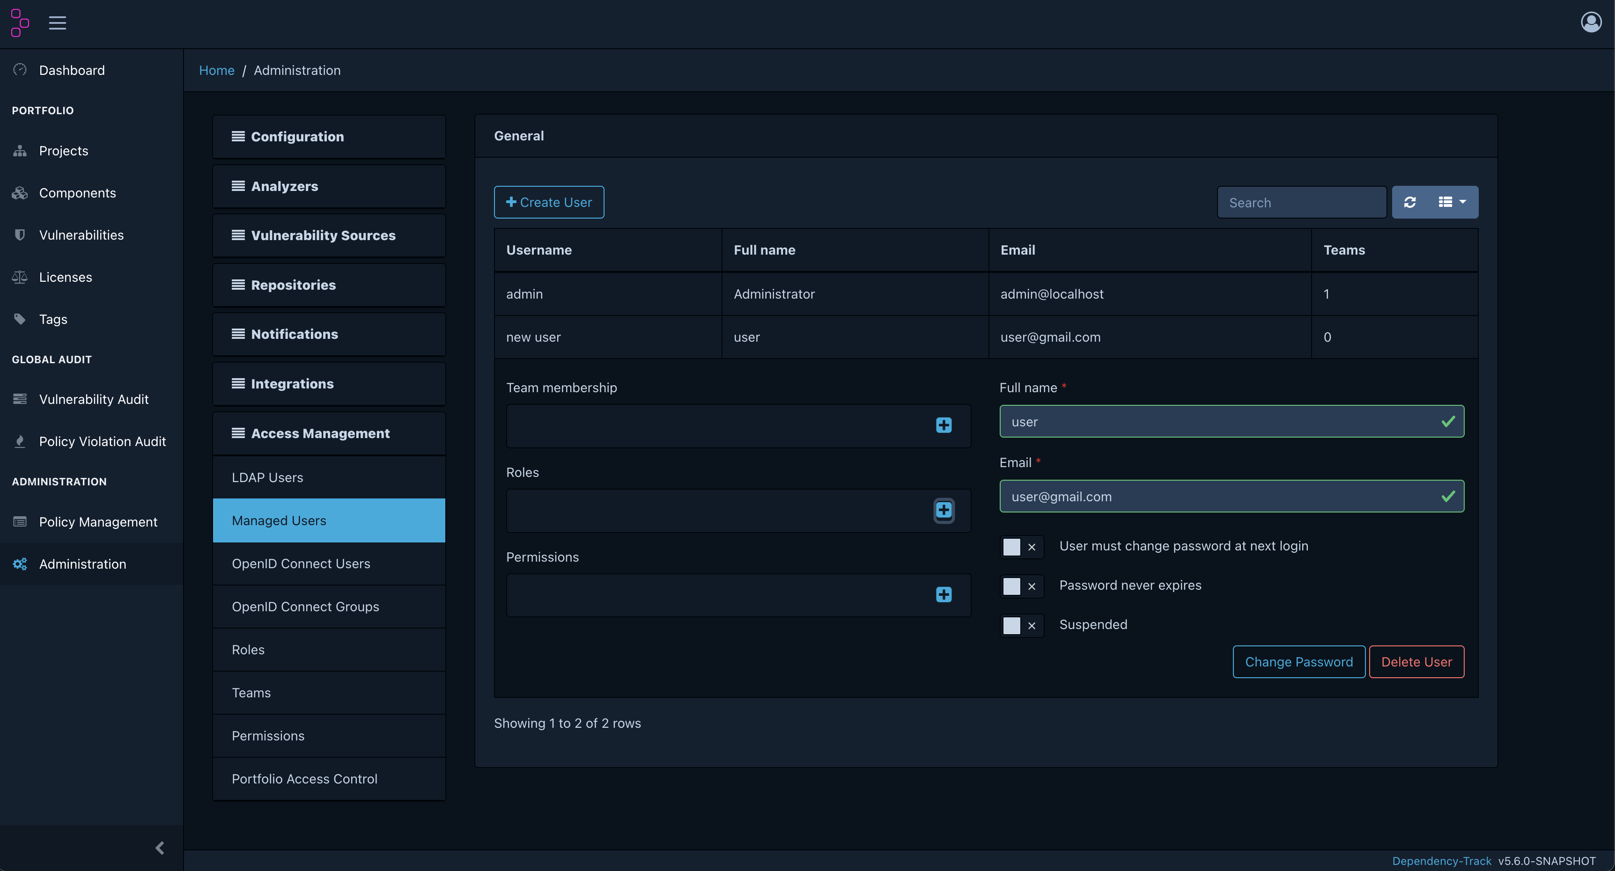Collapse the sidebar with the left chevron
This screenshot has height=871, width=1615.
coord(160,848)
